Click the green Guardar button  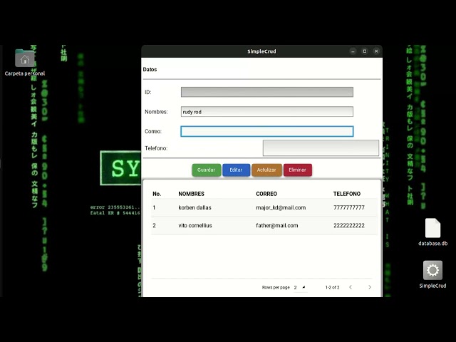click(206, 170)
